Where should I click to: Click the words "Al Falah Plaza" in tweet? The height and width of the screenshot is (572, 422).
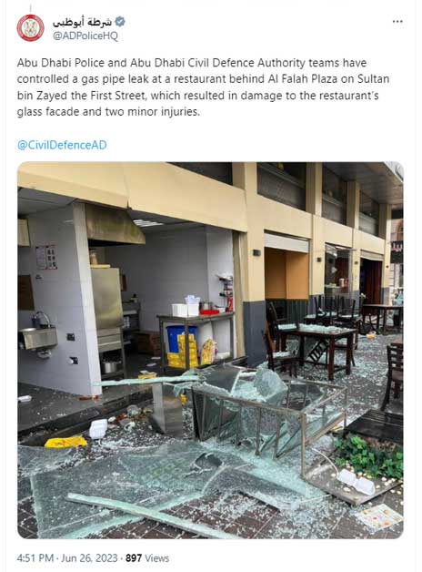point(304,79)
